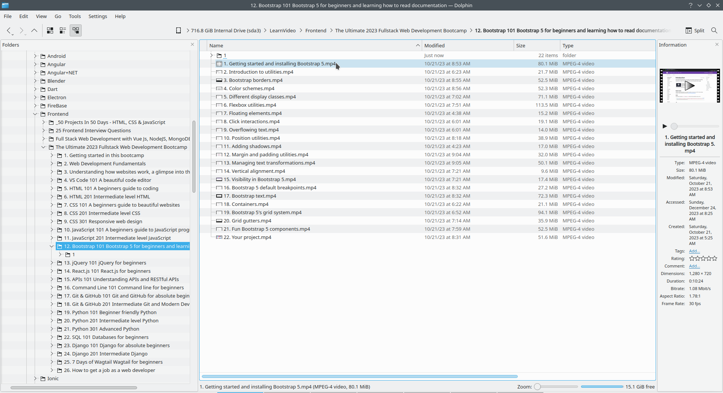Sort by the Size column header
723x393 pixels.
point(537,45)
